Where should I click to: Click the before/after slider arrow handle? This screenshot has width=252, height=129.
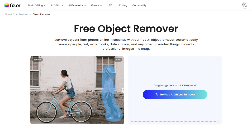(x=123, y=90)
